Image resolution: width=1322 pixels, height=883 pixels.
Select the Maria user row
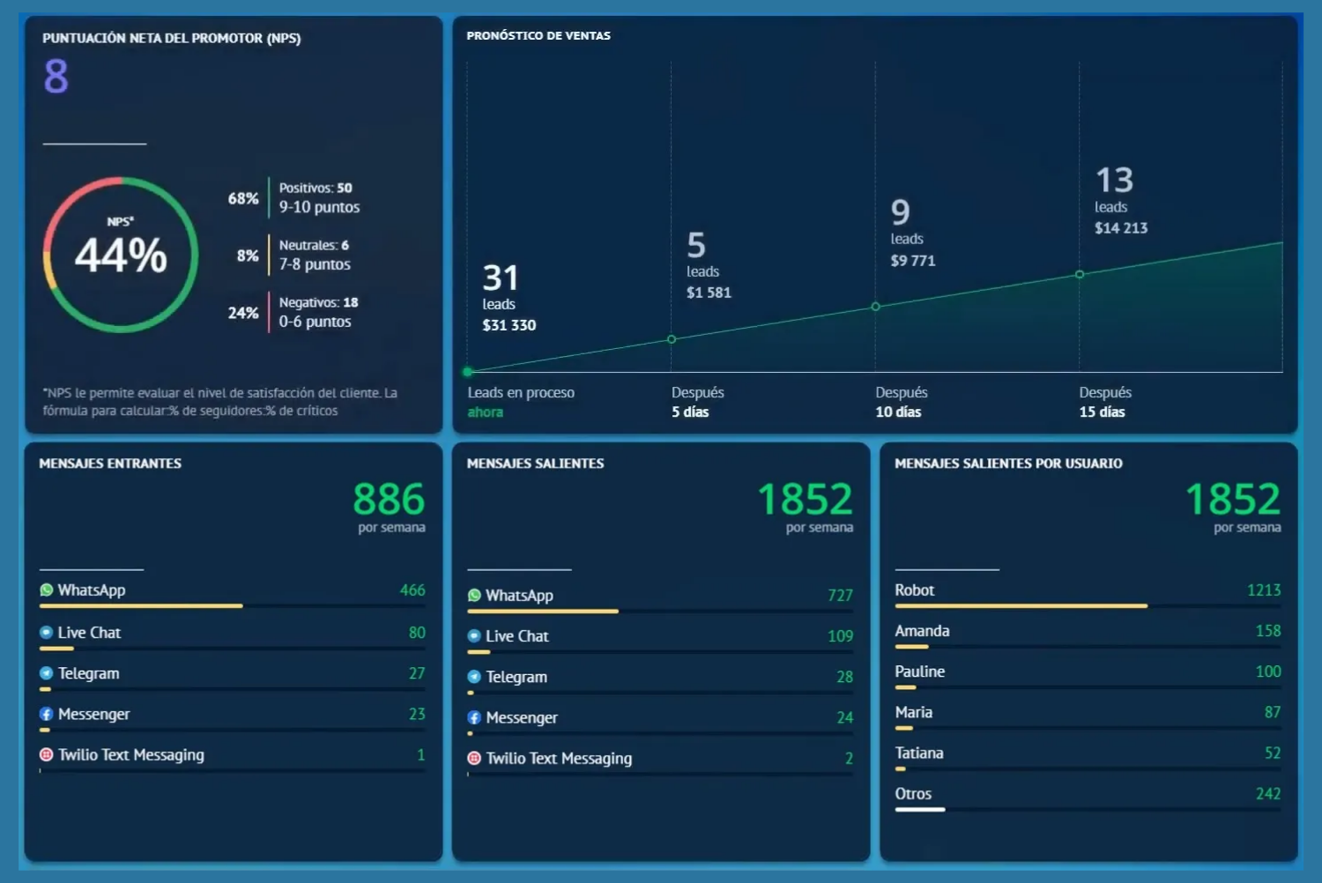[1088, 716]
